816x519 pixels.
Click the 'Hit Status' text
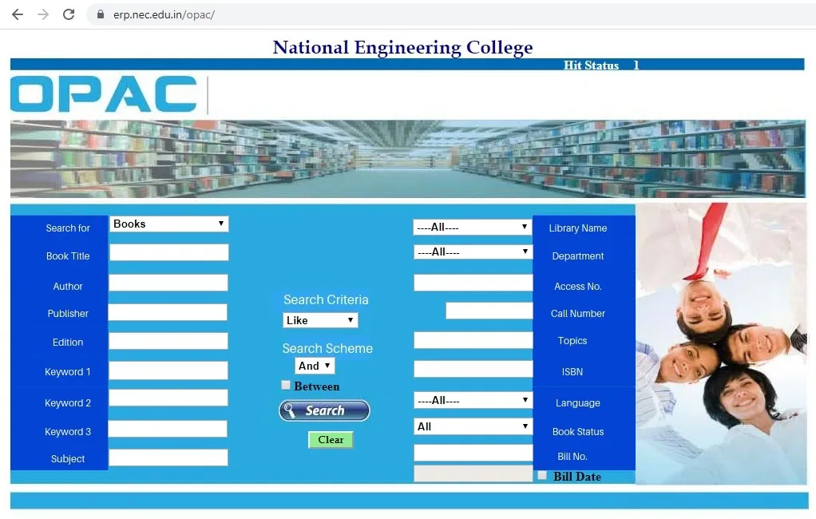tap(591, 65)
